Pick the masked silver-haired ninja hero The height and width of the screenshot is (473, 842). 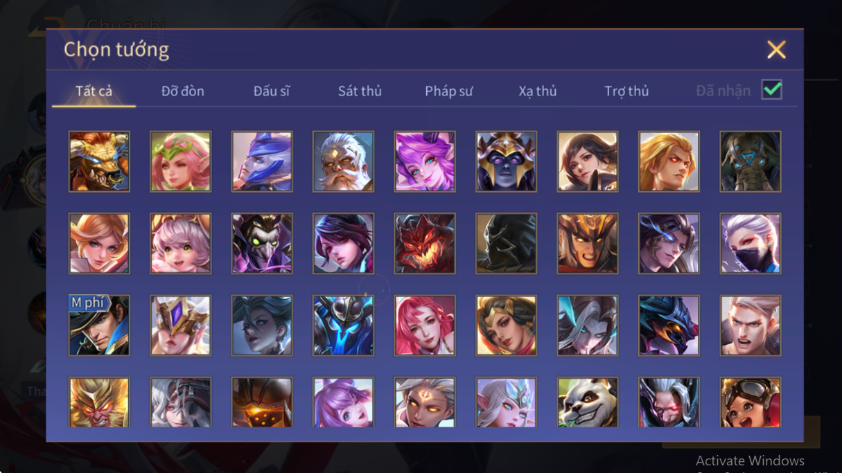[751, 243]
